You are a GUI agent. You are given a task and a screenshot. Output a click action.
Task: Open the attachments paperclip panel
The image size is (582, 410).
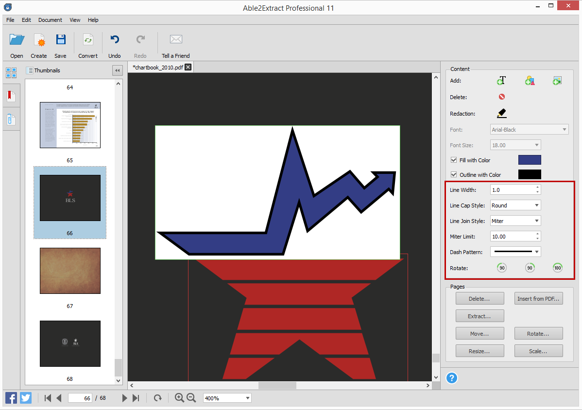[x=11, y=120]
